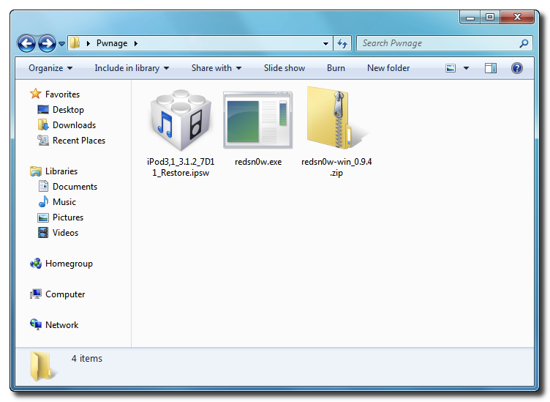The width and height of the screenshot is (550, 402).
Task: Click the address bar refresh icon
Action: [342, 44]
